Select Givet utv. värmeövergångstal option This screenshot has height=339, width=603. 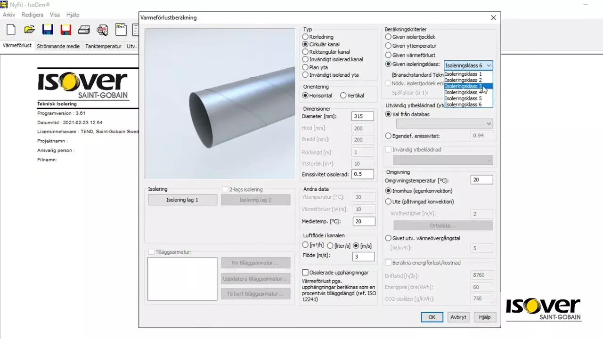pos(422,238)
